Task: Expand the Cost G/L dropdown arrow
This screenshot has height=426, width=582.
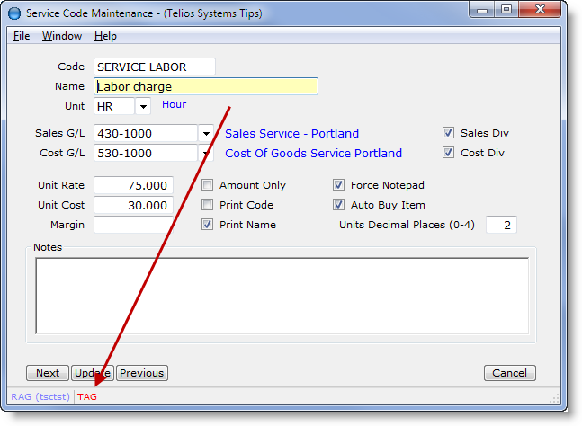Action: [206, 153]
